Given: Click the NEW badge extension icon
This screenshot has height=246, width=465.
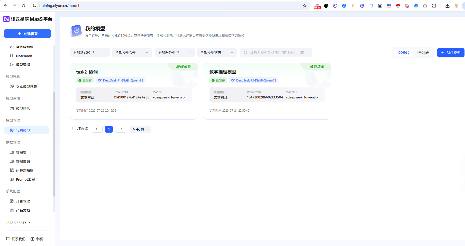Looking at the screenshot, I should (x=317, y=6).
